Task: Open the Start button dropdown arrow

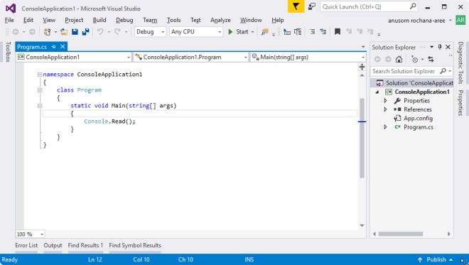Action: 253,32
